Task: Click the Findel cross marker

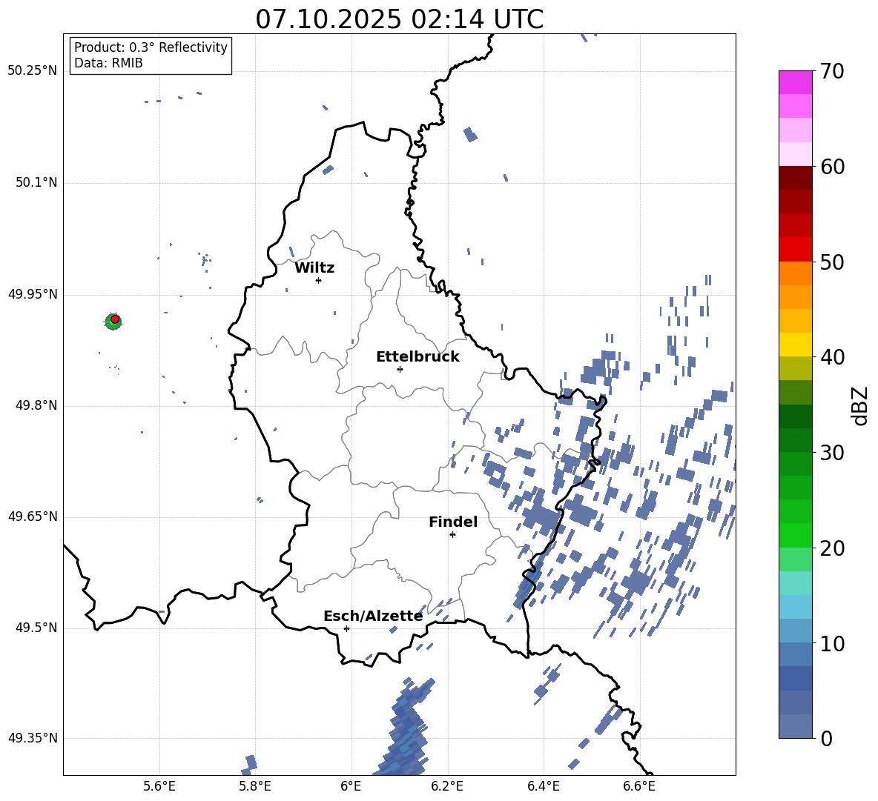Action: (x=452, y=534)
